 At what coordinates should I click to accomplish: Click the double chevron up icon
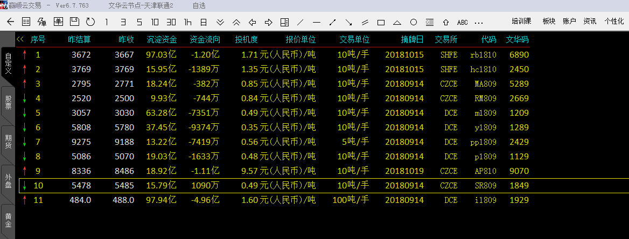[236, 22]
